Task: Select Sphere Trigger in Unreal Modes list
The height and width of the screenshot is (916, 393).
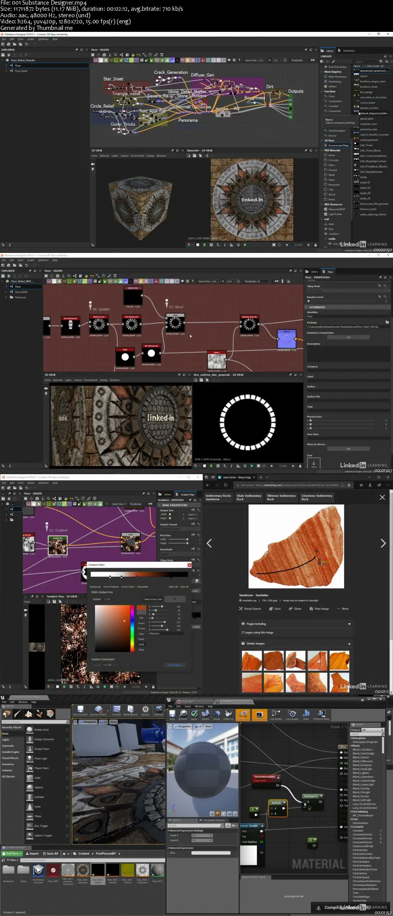Action: coord(48,835)
